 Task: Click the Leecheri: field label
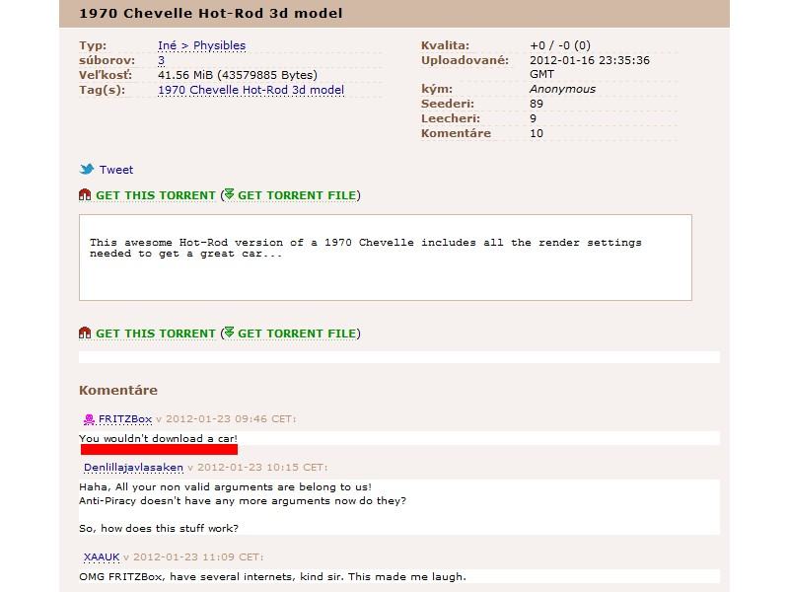[451, 118]
